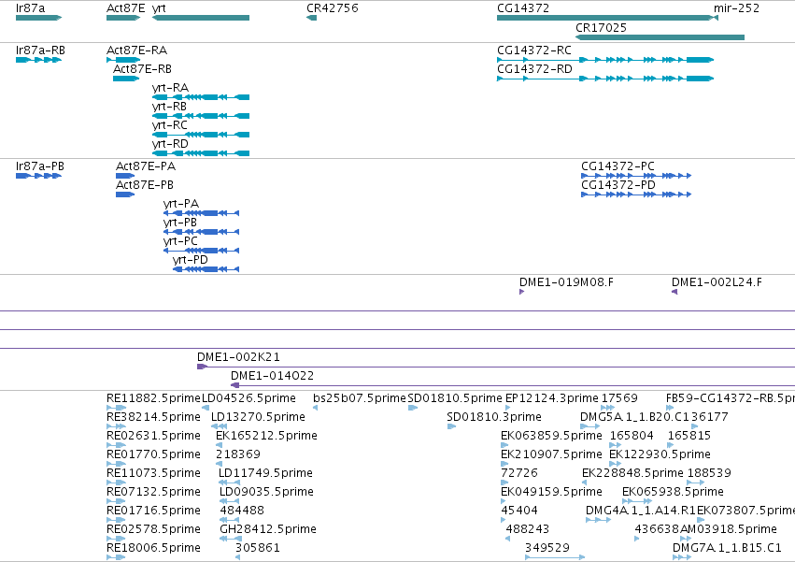Click the DMG4A.1_1.A14.R1 label

[640, 512]
